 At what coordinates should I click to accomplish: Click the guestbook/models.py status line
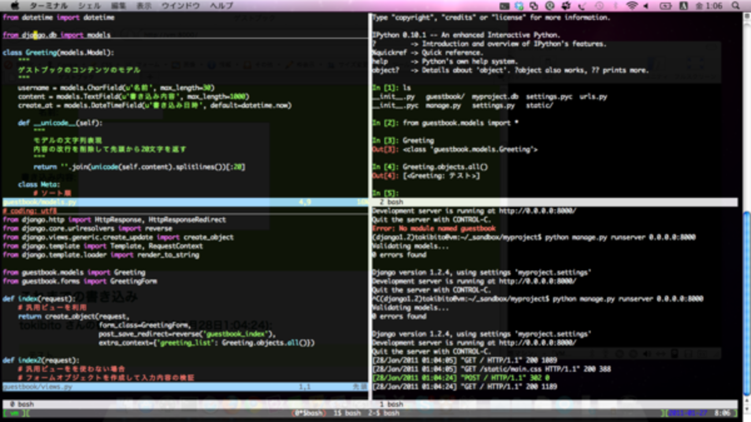click(40, 202)
